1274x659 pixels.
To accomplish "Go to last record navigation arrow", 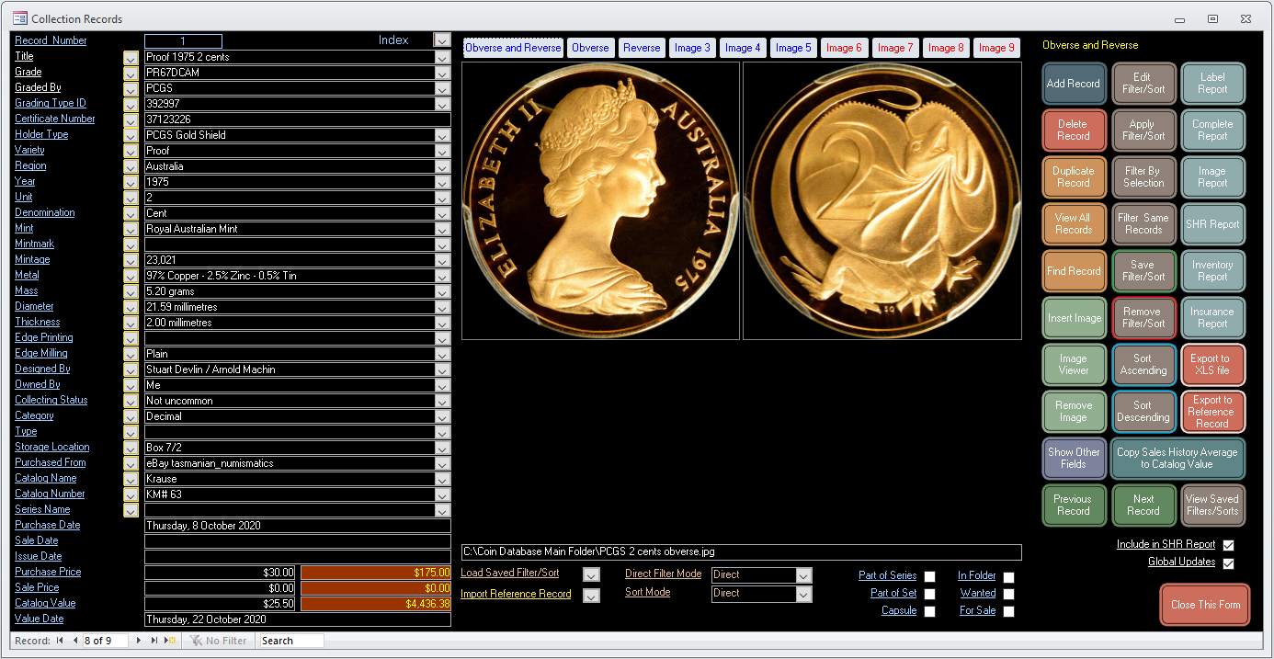I will (x=154, y=641).
